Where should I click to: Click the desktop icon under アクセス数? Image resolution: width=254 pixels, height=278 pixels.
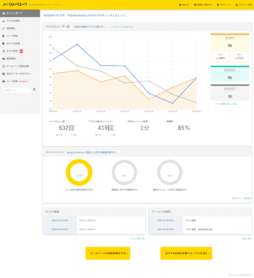click(x=96, y=135)
